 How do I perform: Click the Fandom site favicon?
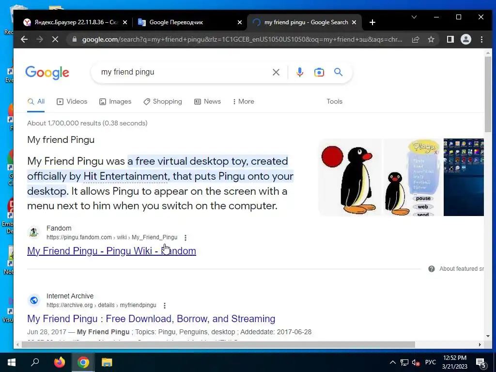pyautogui.click(x=33, y=232)
